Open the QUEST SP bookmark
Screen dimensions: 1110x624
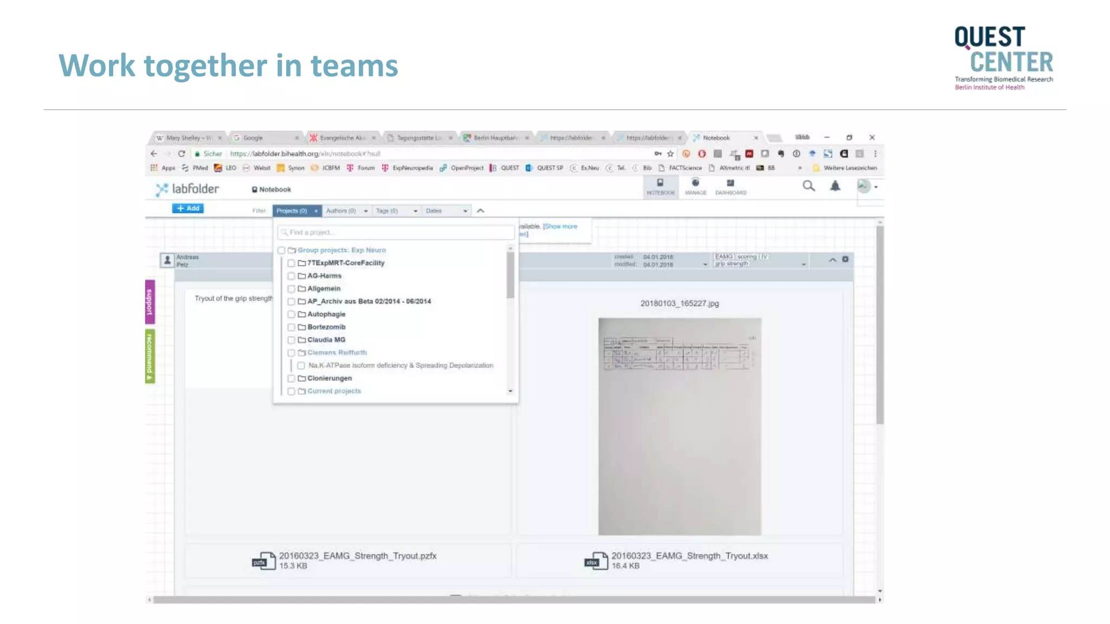coord(544,168)
